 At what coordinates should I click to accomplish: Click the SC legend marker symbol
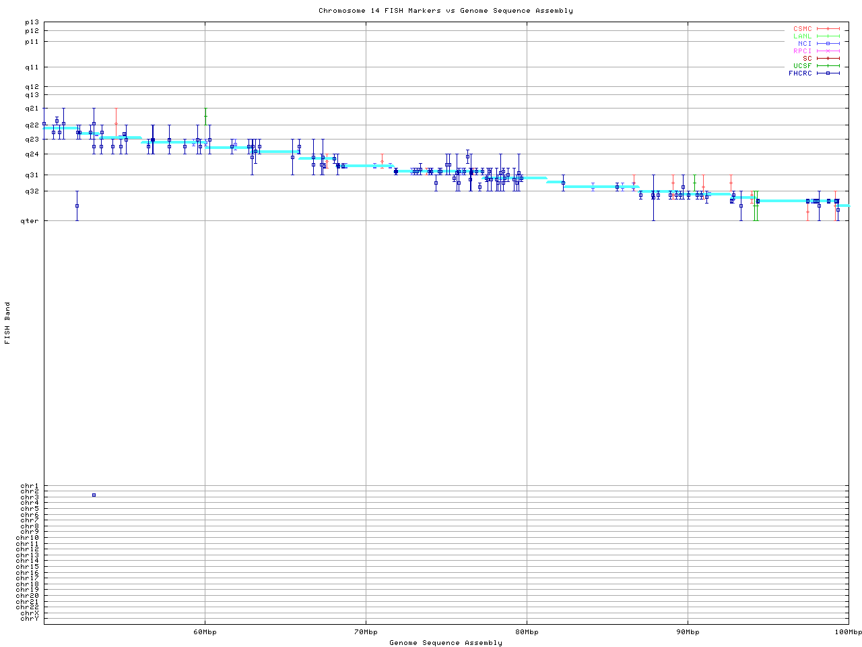[828, 59]
